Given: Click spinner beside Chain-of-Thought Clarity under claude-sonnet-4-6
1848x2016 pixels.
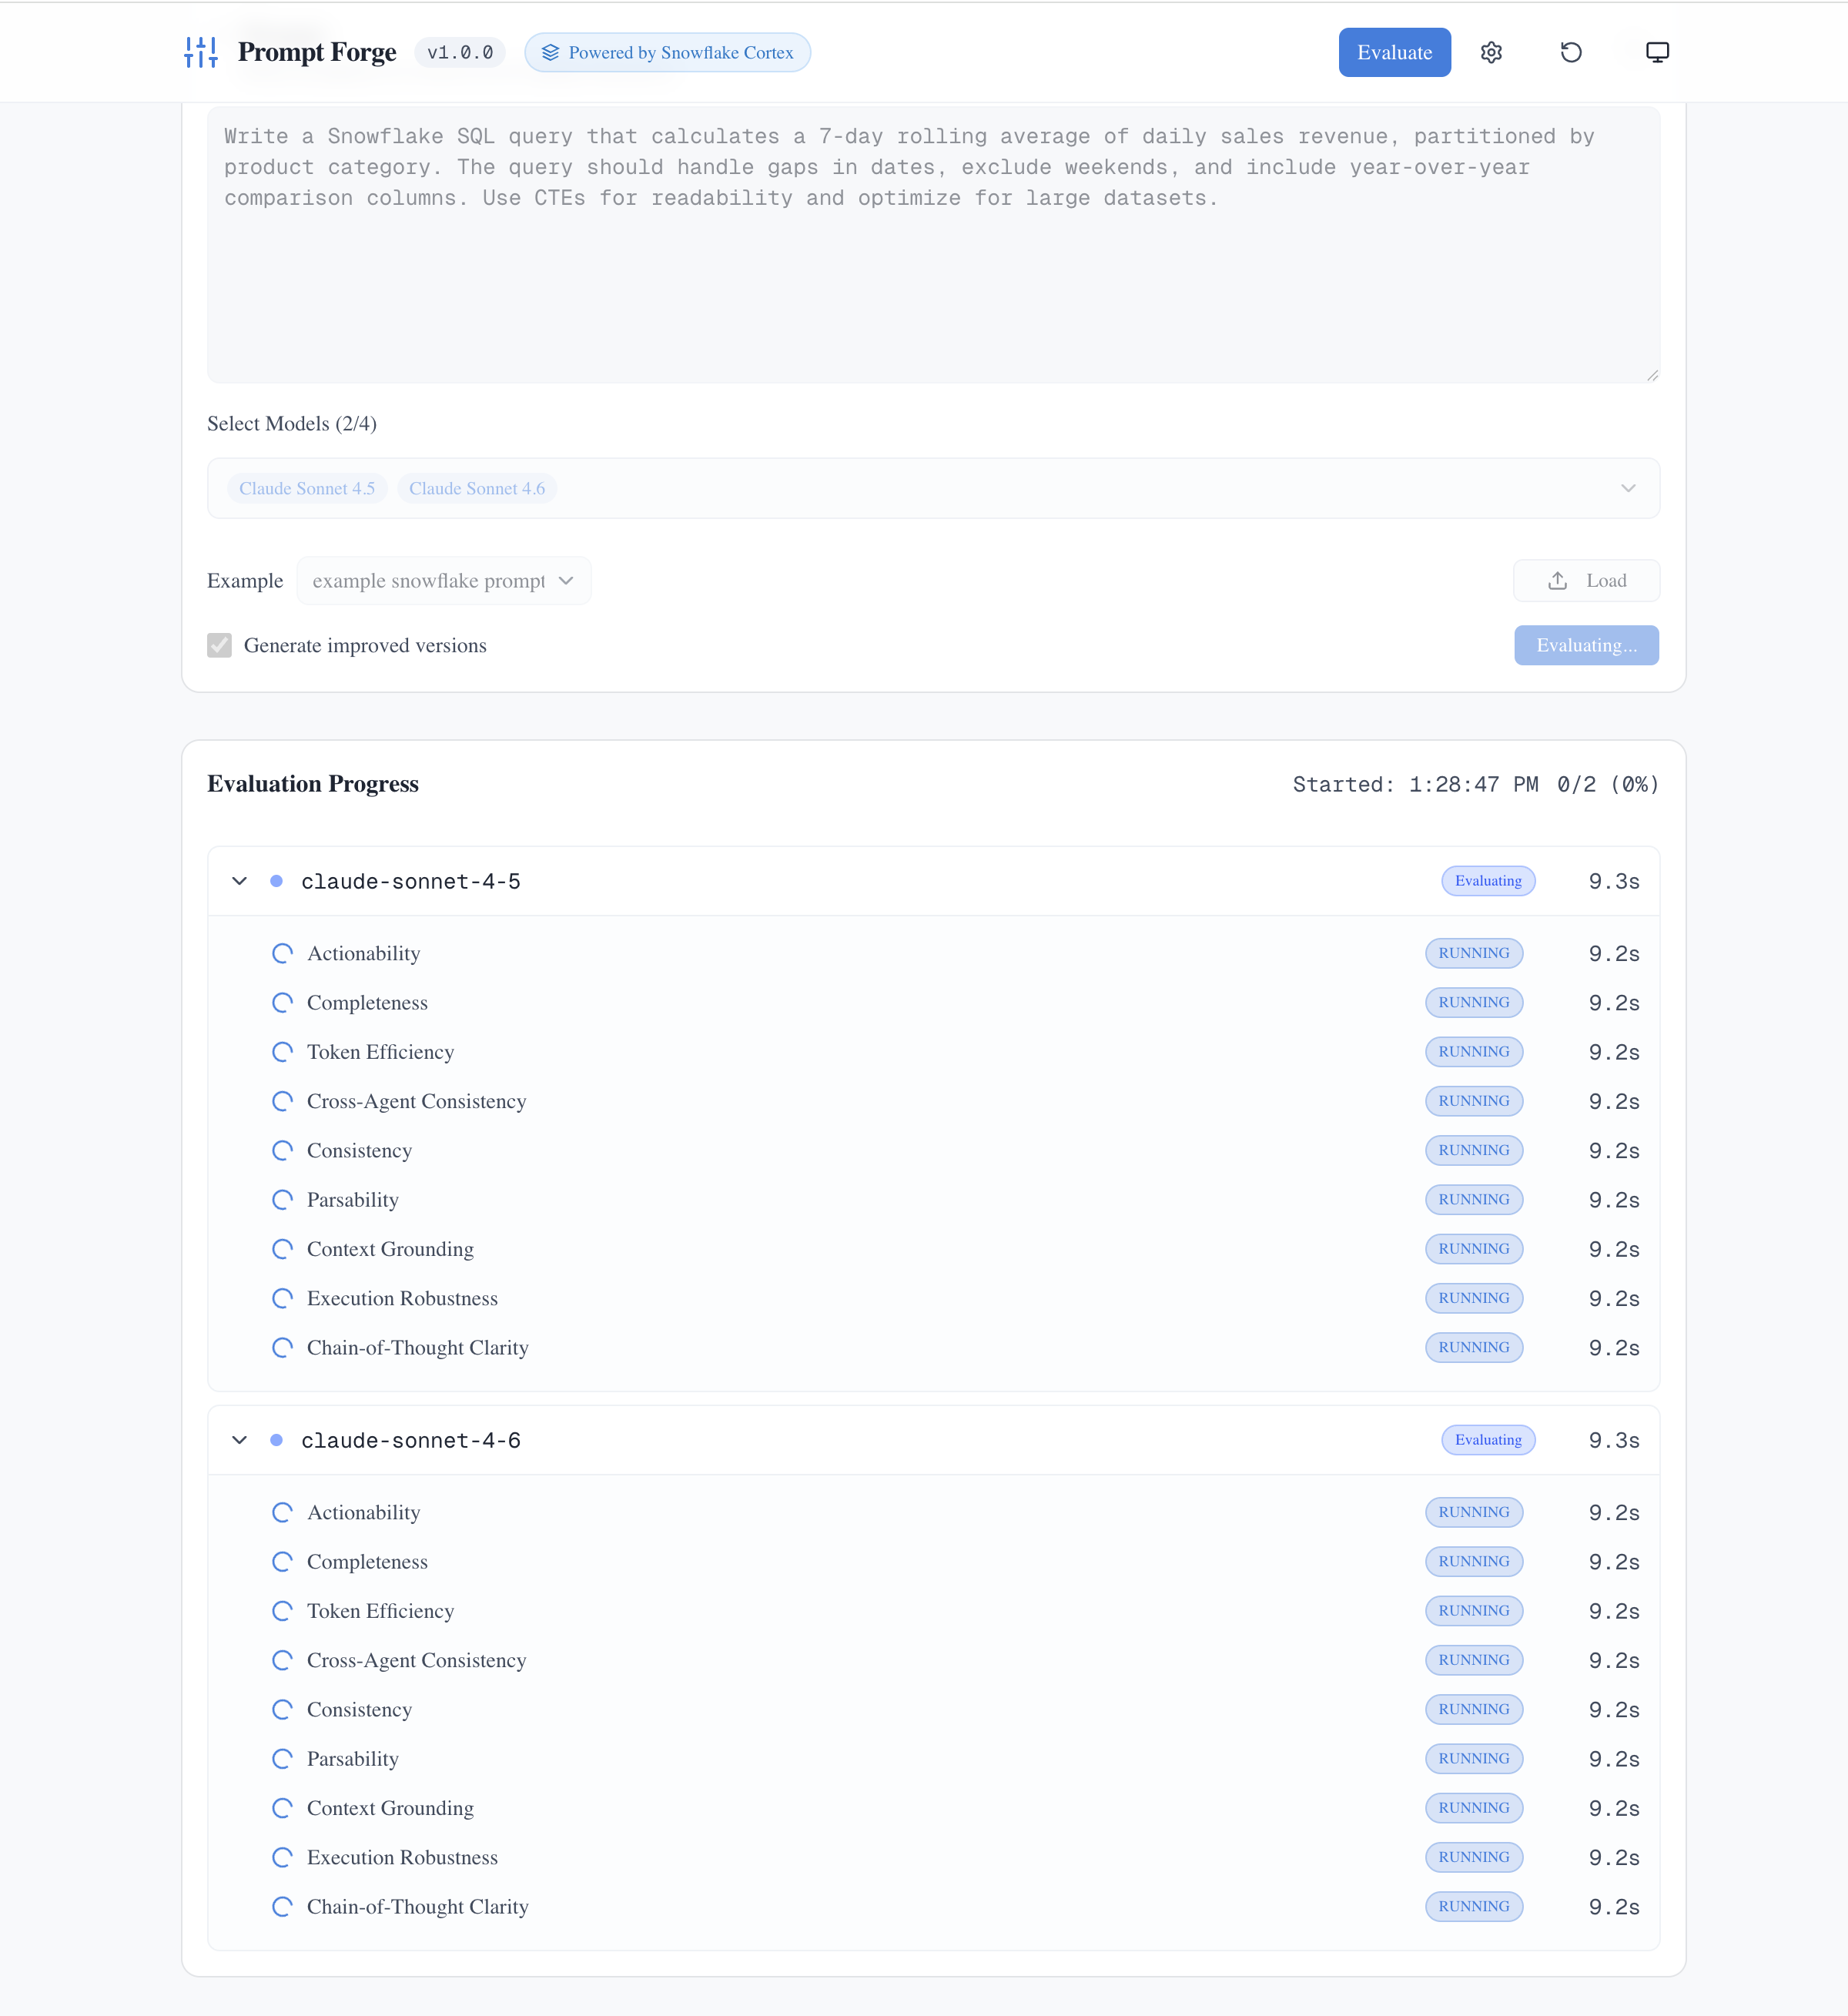Looking at the screenshot, I should (282, 1906).
